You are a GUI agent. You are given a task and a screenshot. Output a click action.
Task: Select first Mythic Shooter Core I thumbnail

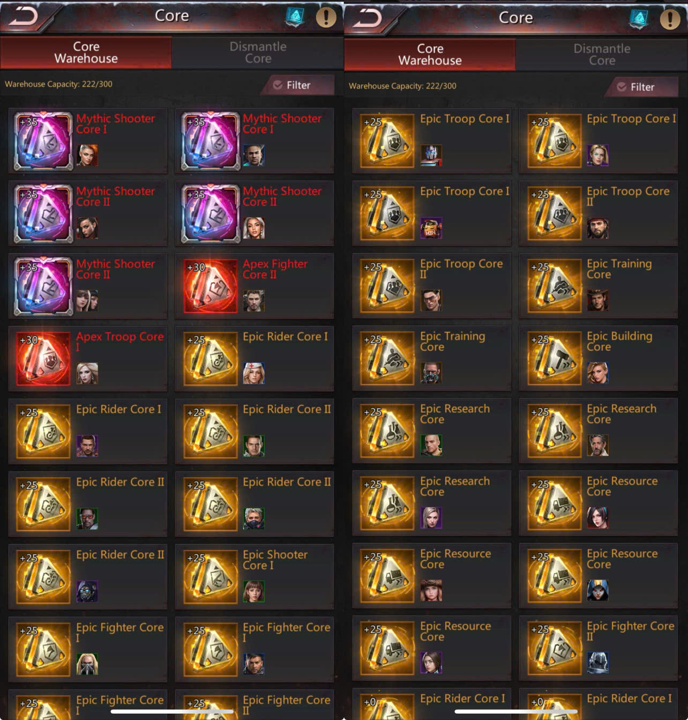(43, 141)
